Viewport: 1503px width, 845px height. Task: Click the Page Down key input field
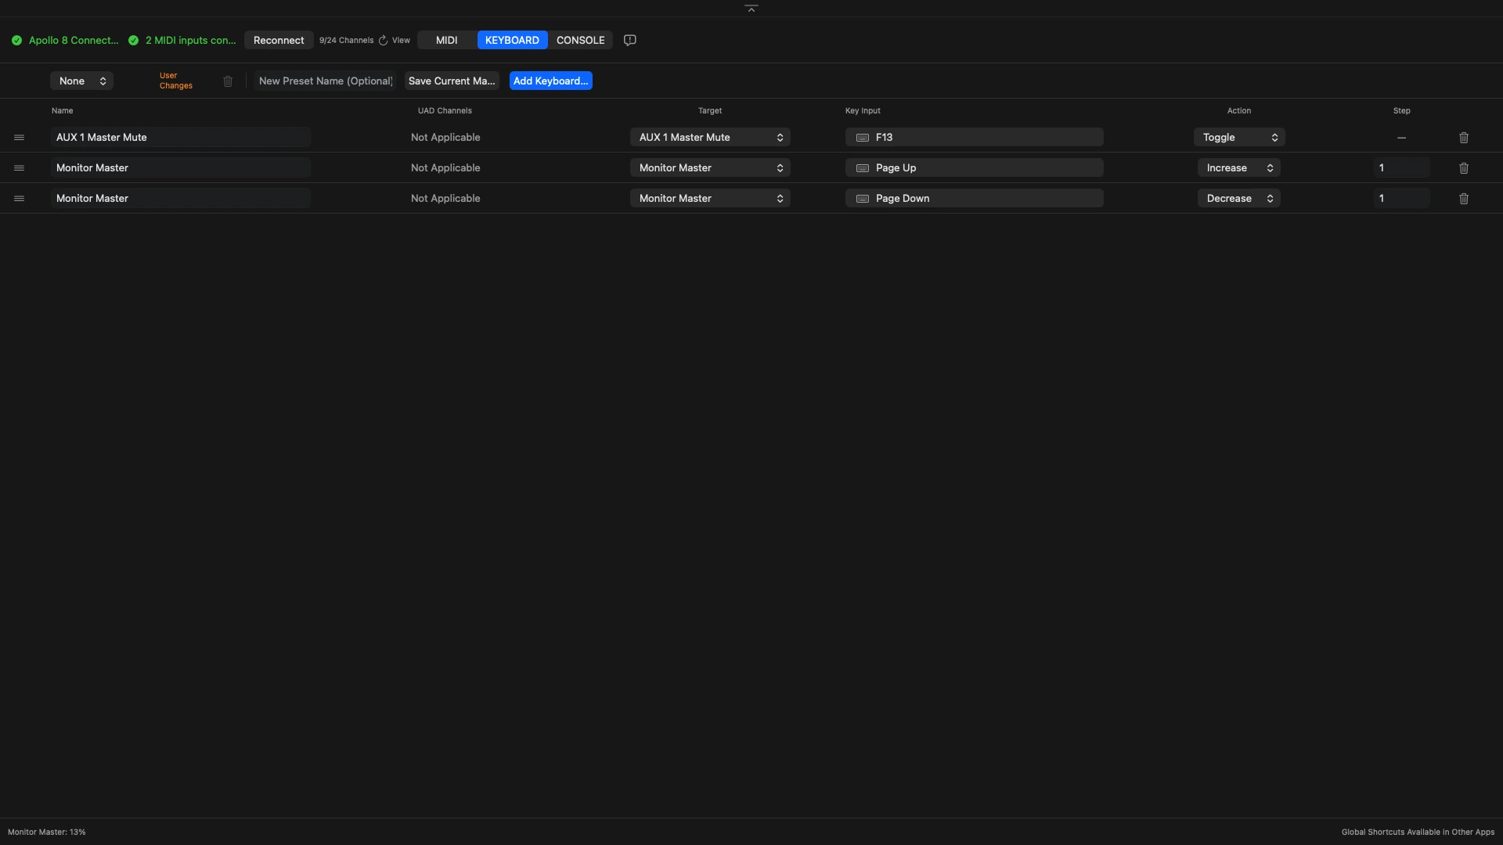(x=975, y=199)
